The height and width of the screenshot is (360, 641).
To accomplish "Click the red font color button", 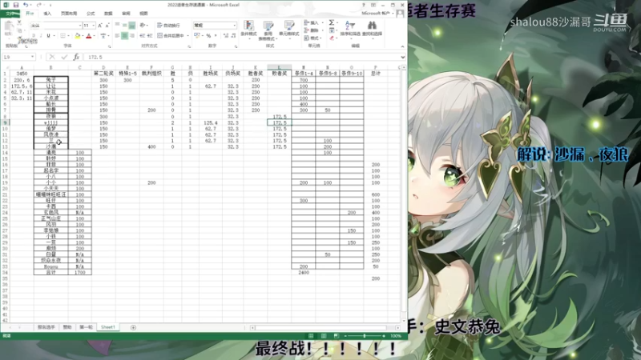I will (89, 36).
